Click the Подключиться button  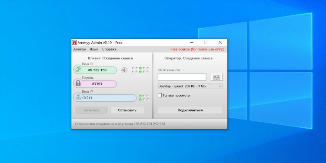click(190, 110)
